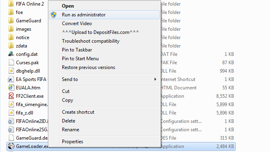Click the FF2Client.exe red 2 icon
Screen dimensions: 270x152
click(11, 96)
